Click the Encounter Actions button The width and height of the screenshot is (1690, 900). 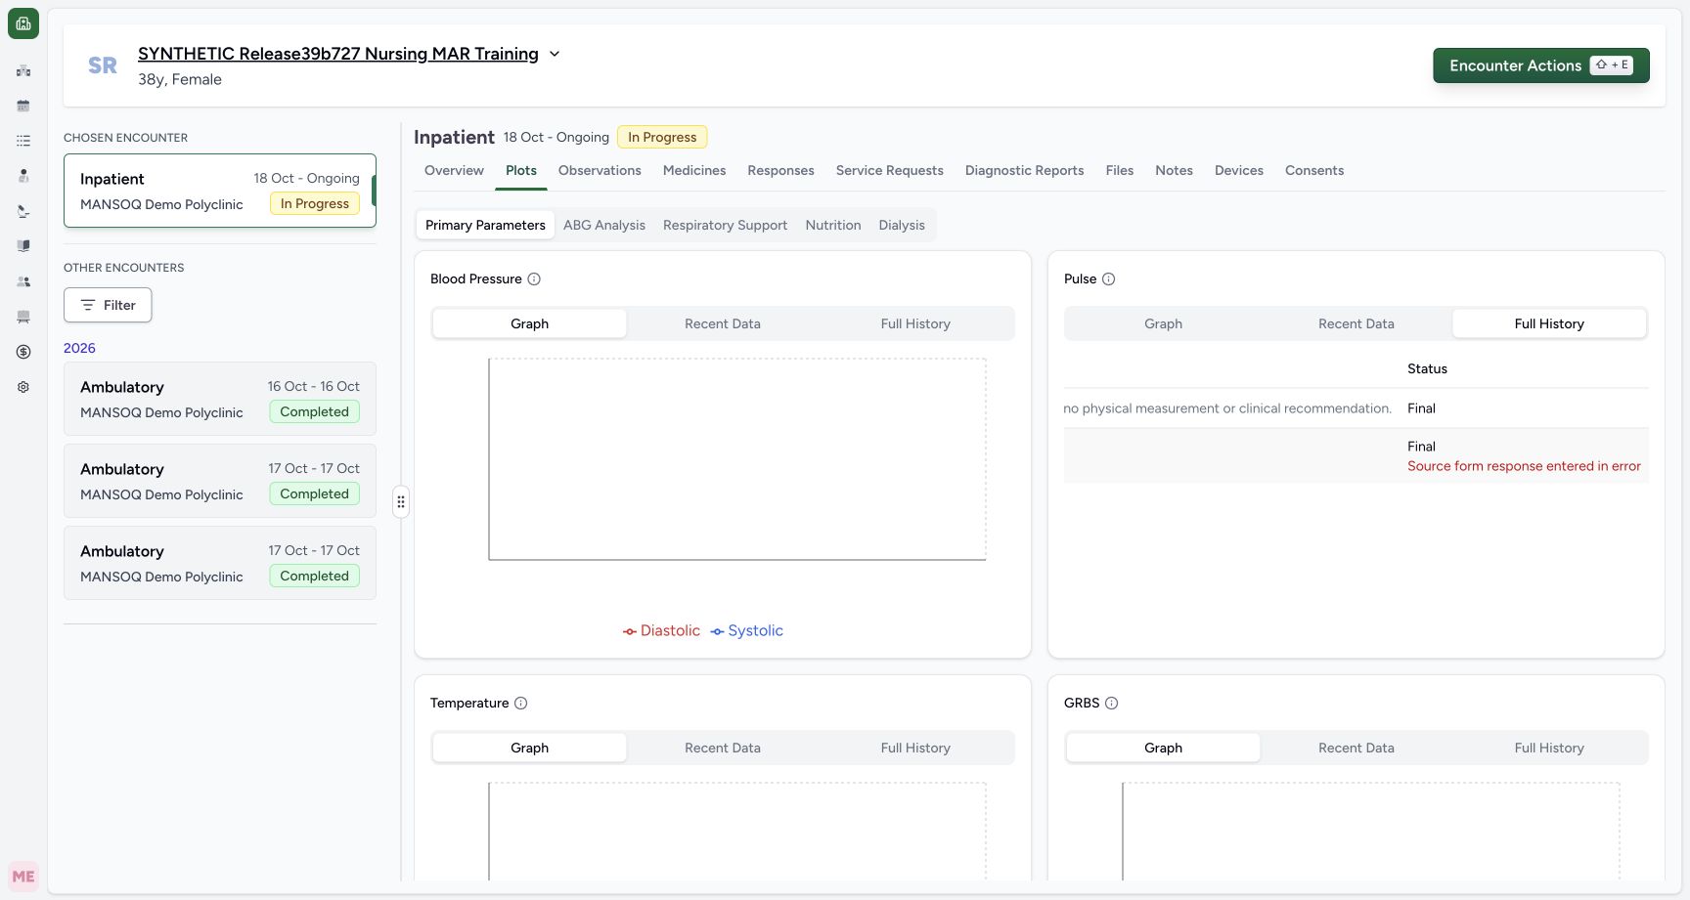(1541, 65)
